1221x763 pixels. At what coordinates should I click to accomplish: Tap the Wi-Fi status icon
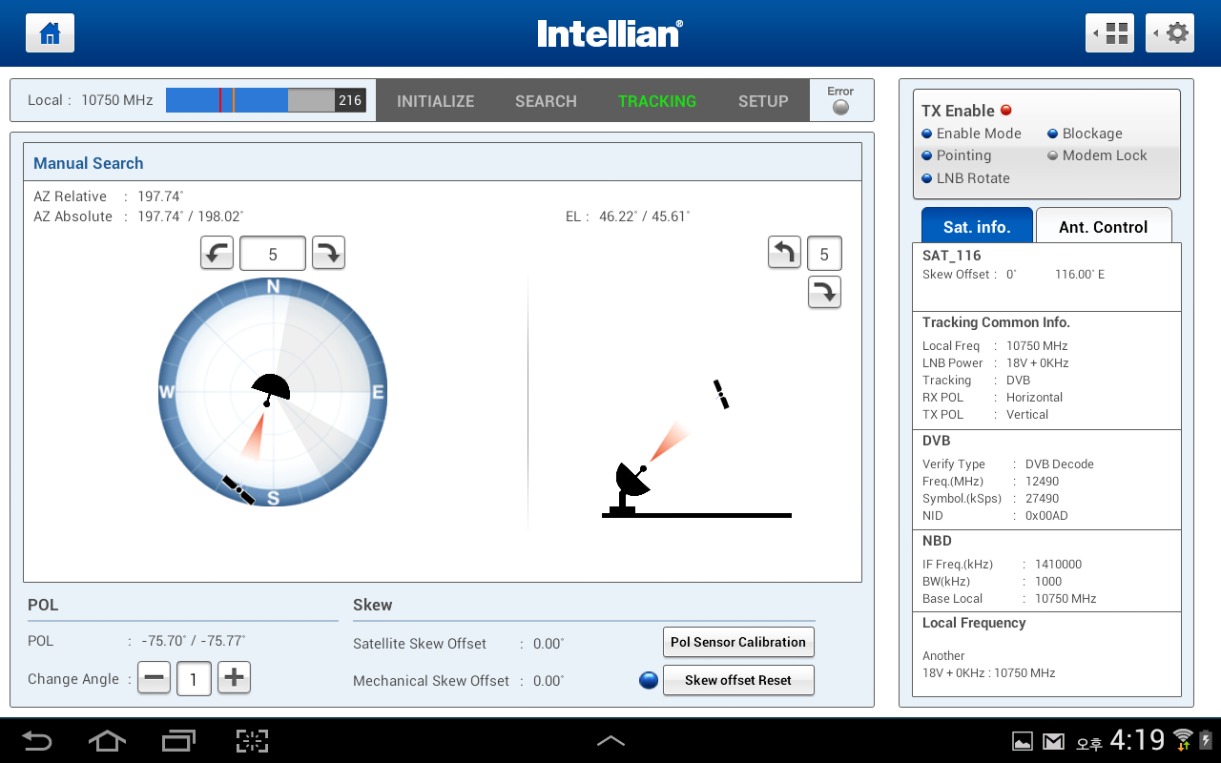(1183, 740)
